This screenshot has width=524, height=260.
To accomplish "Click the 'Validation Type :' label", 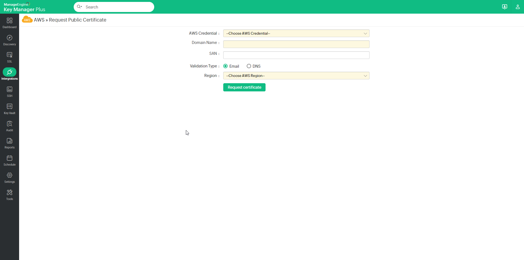I will (205, 66).
